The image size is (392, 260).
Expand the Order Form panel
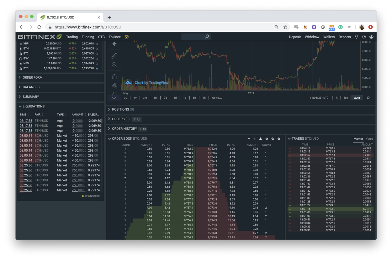click(32, 77)
